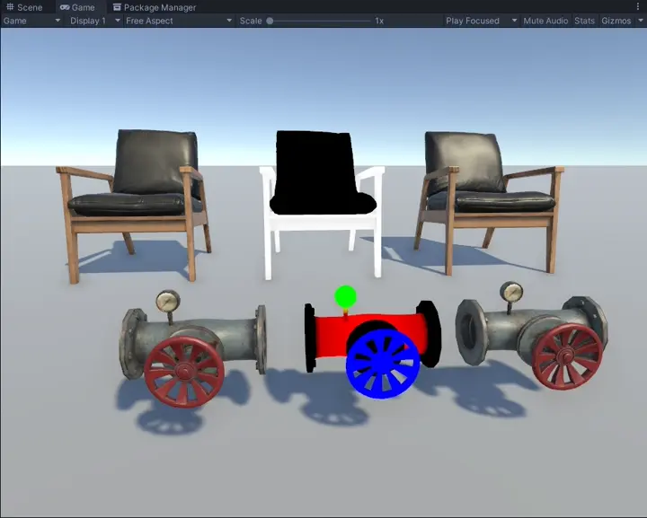Toggle Mute Audio
This screenshot has height=518, width=647.
pos(545,21)
